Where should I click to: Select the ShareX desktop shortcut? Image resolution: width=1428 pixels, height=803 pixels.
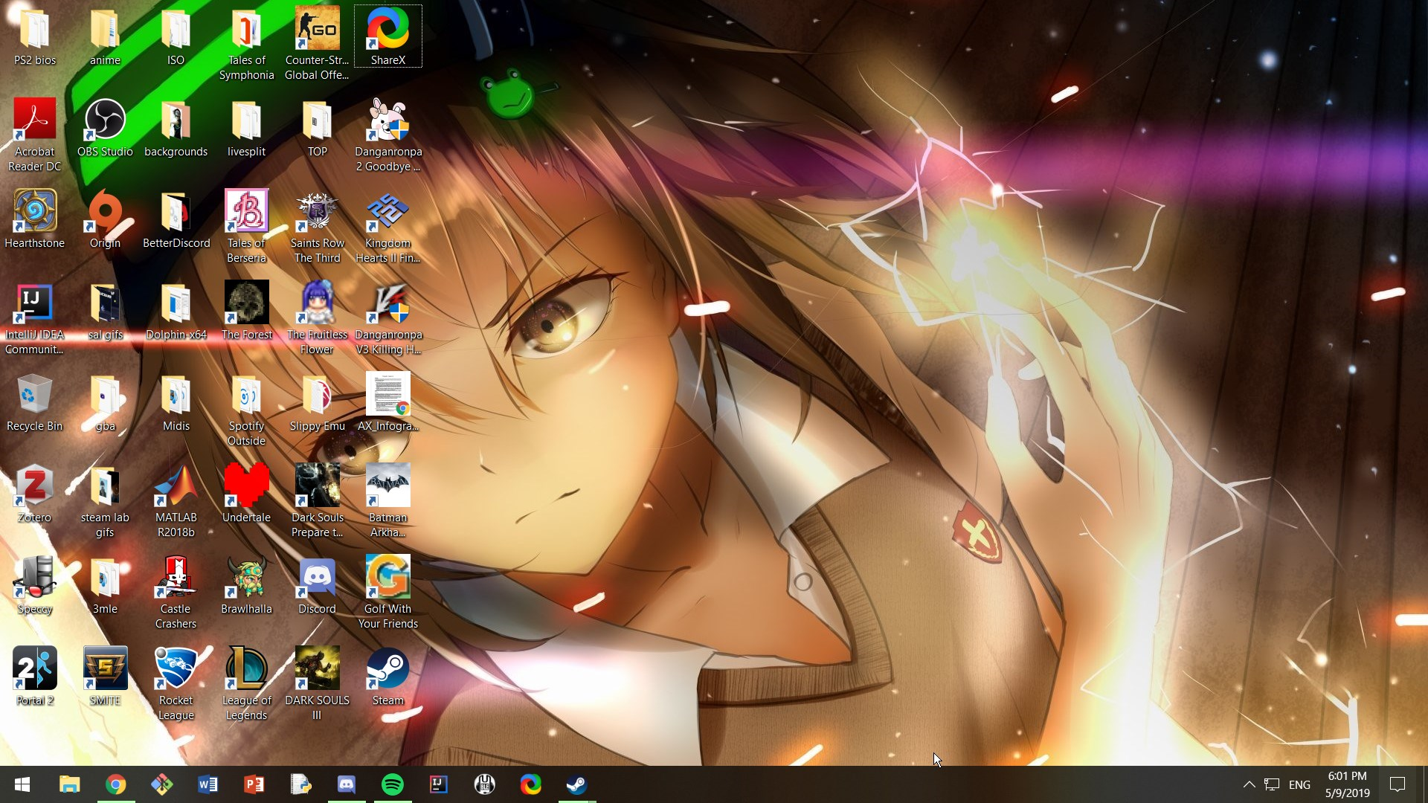[387, 37]
